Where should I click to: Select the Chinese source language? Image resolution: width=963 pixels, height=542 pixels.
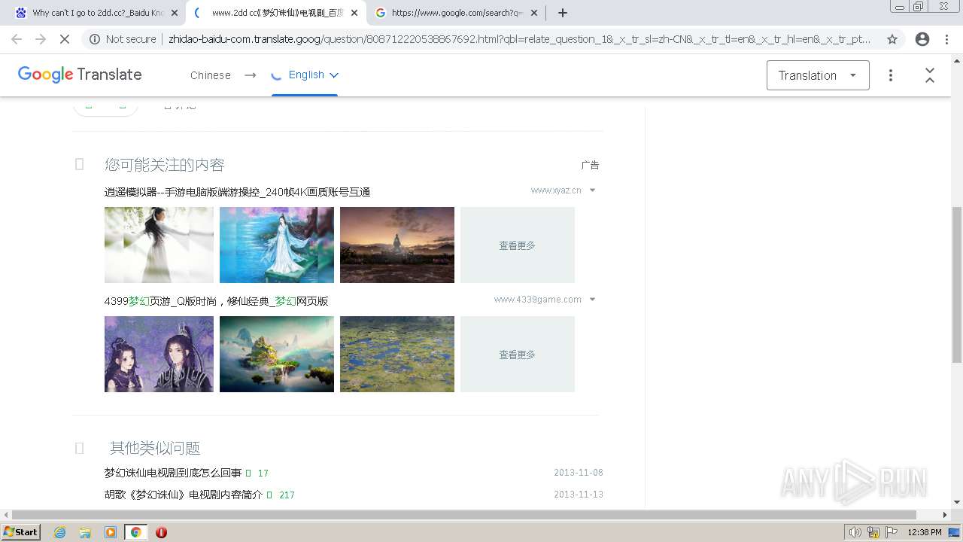[211, 75]
